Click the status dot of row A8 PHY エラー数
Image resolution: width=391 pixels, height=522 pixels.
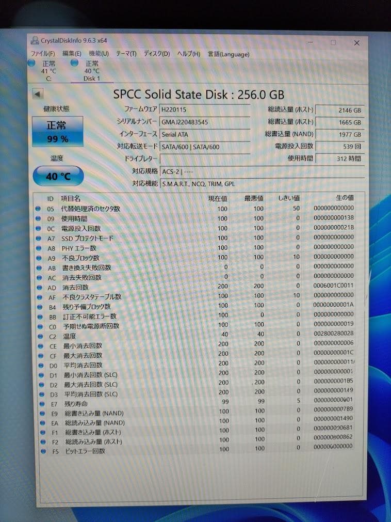tap(39, 248)
